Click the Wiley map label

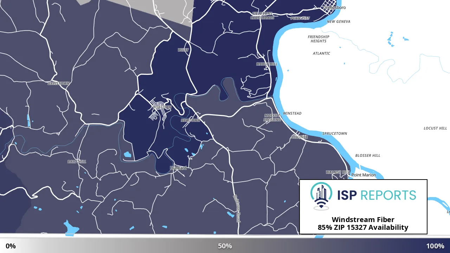pyautogui.click(x=183, y=50)
